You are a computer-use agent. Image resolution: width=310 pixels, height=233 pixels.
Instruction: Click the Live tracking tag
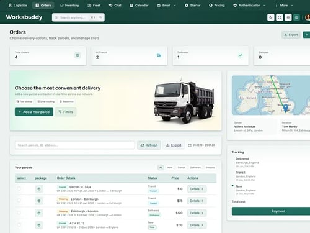coord(46,101)
